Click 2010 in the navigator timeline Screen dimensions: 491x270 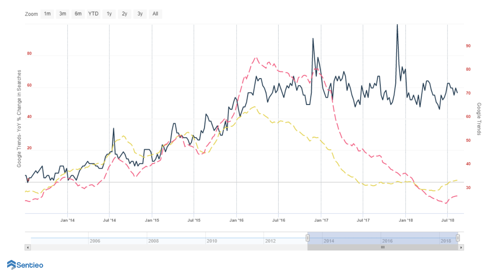pyautogui.click(x=212, y=241)
